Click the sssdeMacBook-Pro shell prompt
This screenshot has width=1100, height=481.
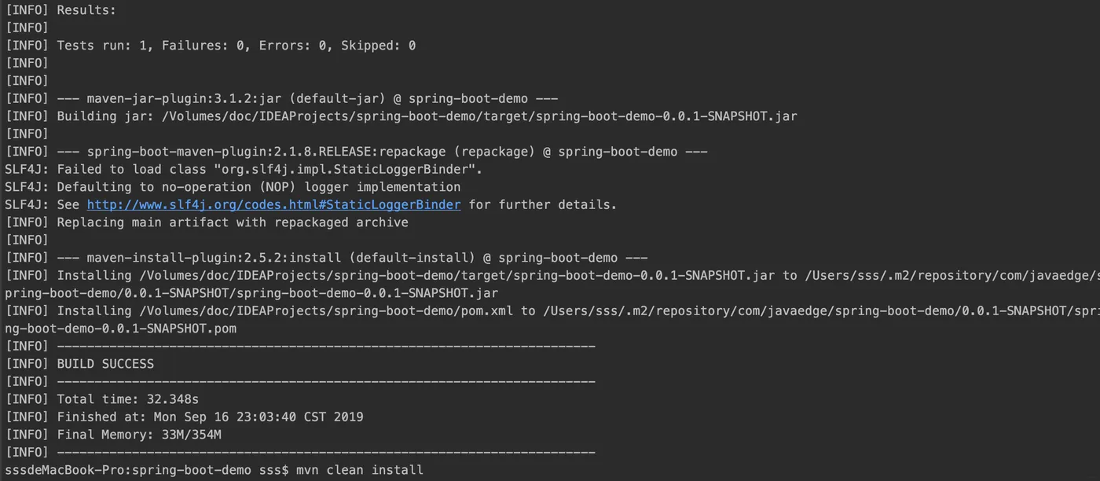pyautogui.click(x=147, y=470)
